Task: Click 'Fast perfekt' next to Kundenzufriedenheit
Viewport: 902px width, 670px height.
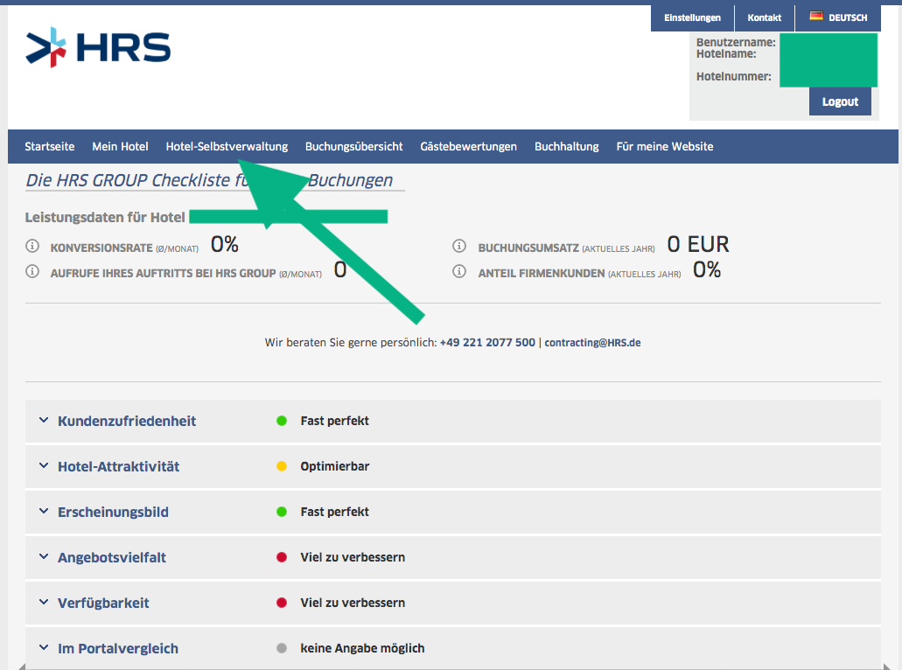Action: (x=334, y=421)
